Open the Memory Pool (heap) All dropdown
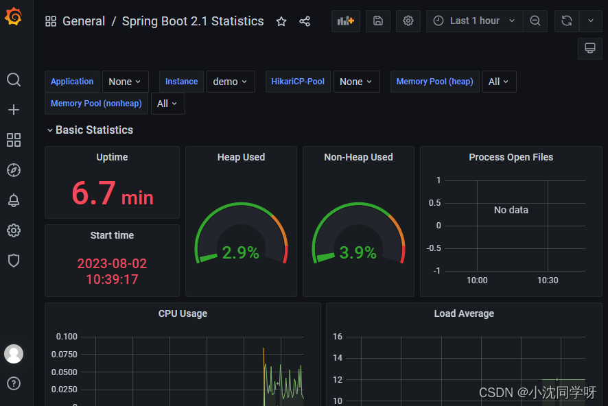Image resolution: width=608 pixels, height=406 pixels. pos(499,82)
